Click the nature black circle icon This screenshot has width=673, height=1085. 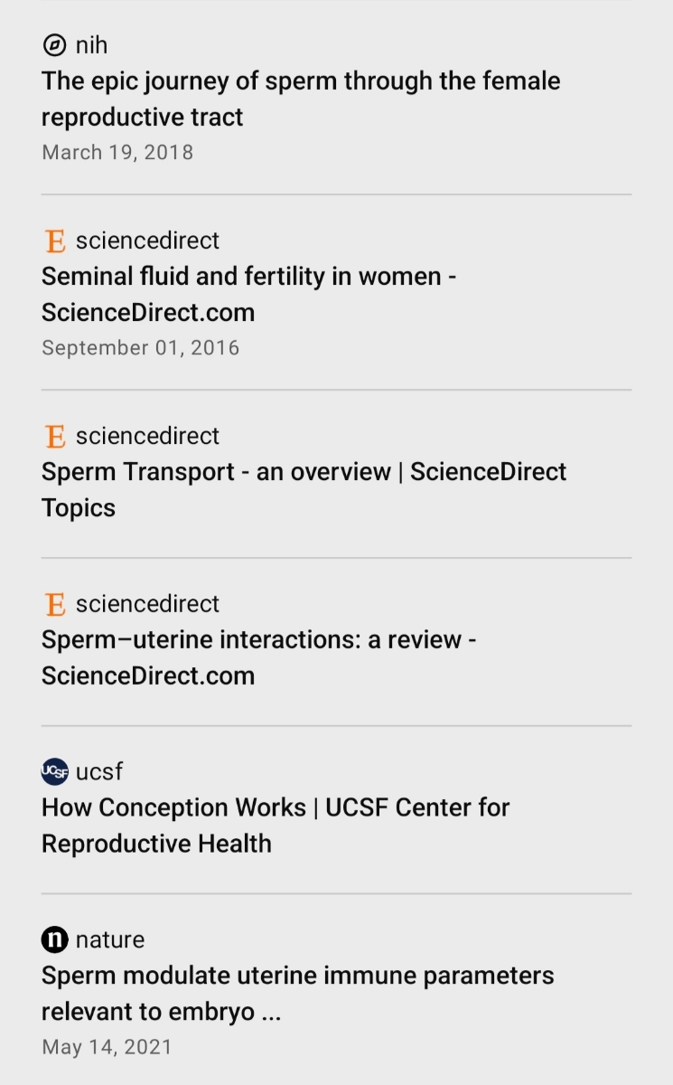pos(54,939)
